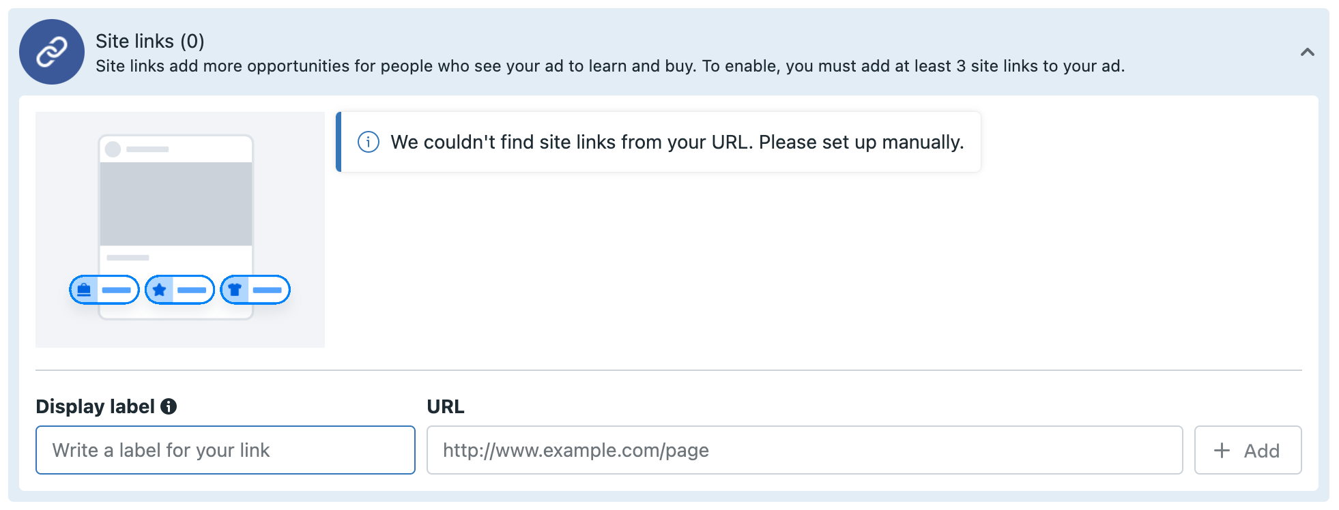Collapse the Site links section chevron
Image resolution: width=1339 pixels, height=510 pixels.
coord(1307,52)
